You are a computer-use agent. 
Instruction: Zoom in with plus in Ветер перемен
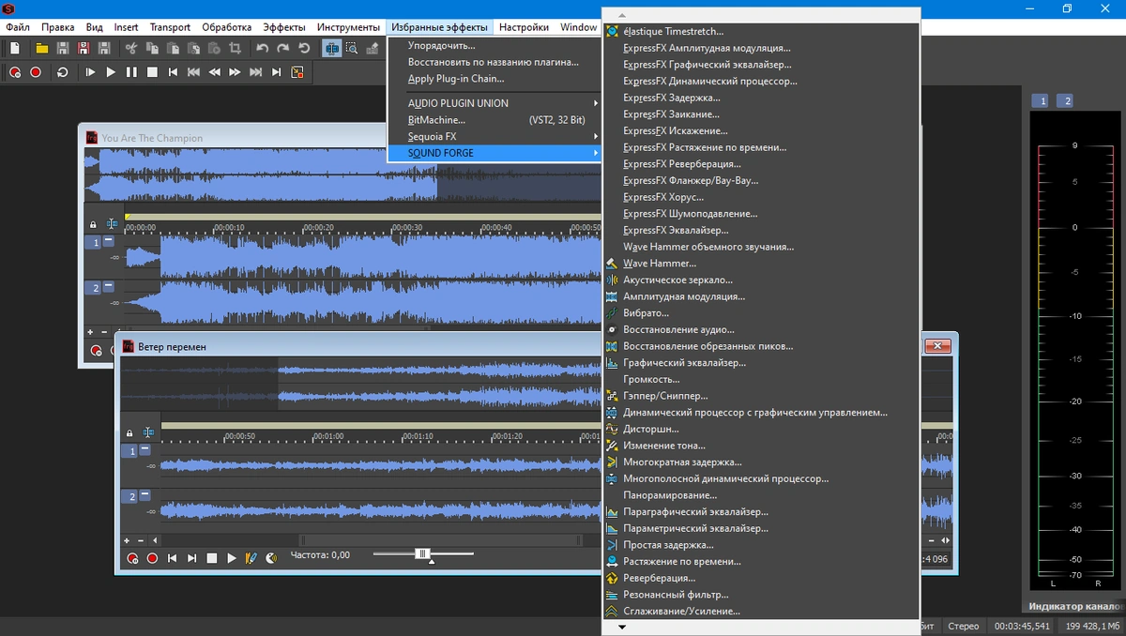click(128, 540)
